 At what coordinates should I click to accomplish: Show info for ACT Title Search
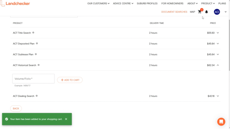click(x=33, y=33)
